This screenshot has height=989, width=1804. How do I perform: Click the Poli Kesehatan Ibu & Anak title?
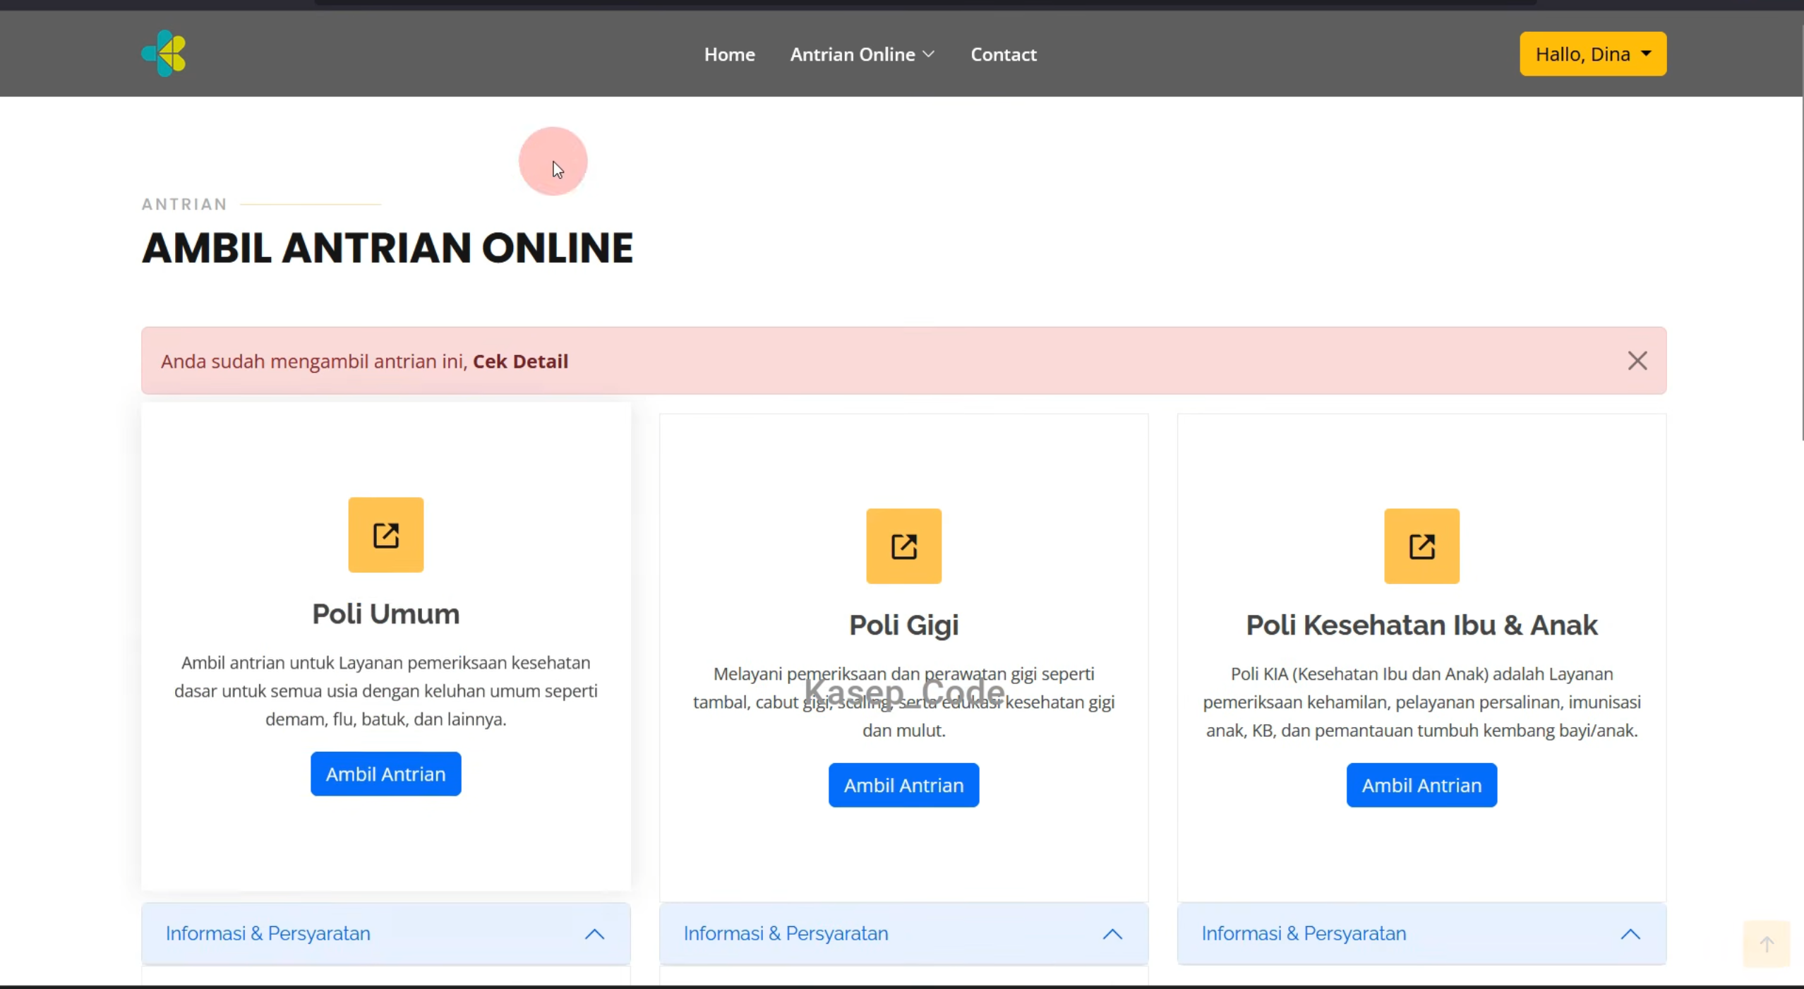point(1421,625)
